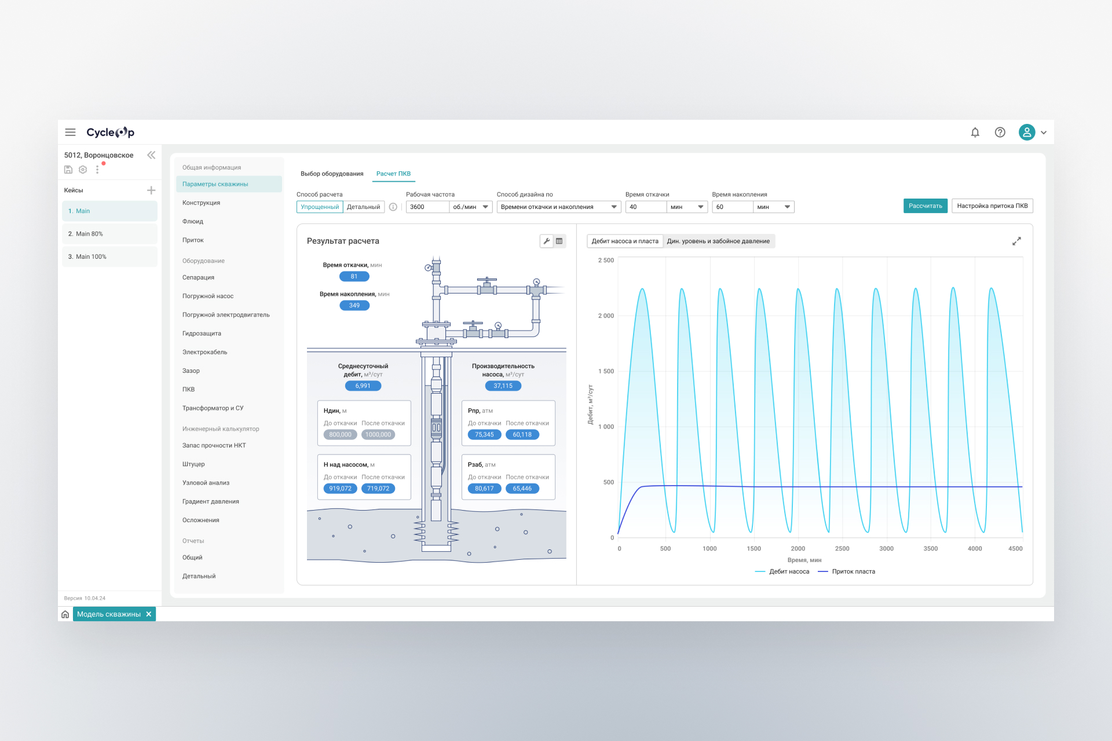Viewport: 1112px width, 741px height.
Task: Switch chart to Дин. уровень и забойное давление
Action: coord(718,241)
